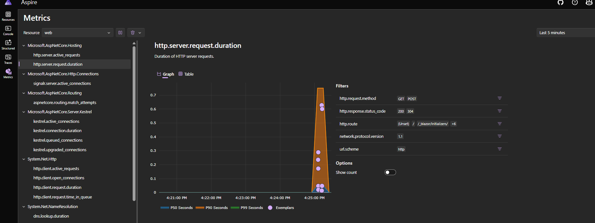Screen dimensions: 595x223
Task: Open the help question-mark icon
Action: pos(575,3)
